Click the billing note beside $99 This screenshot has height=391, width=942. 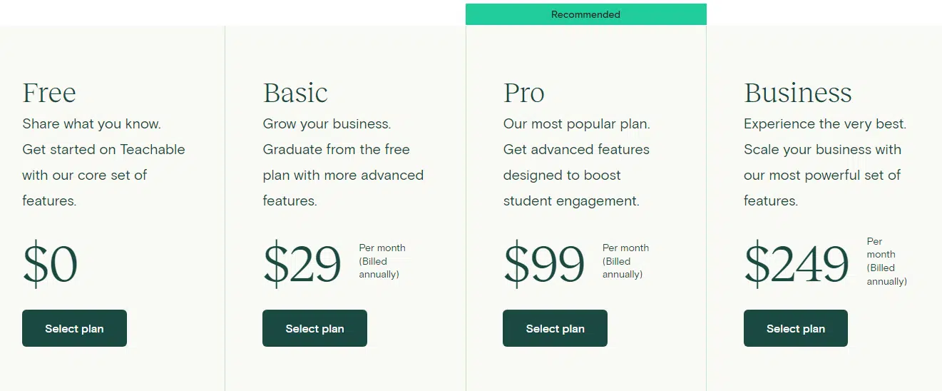click(625, 261)
